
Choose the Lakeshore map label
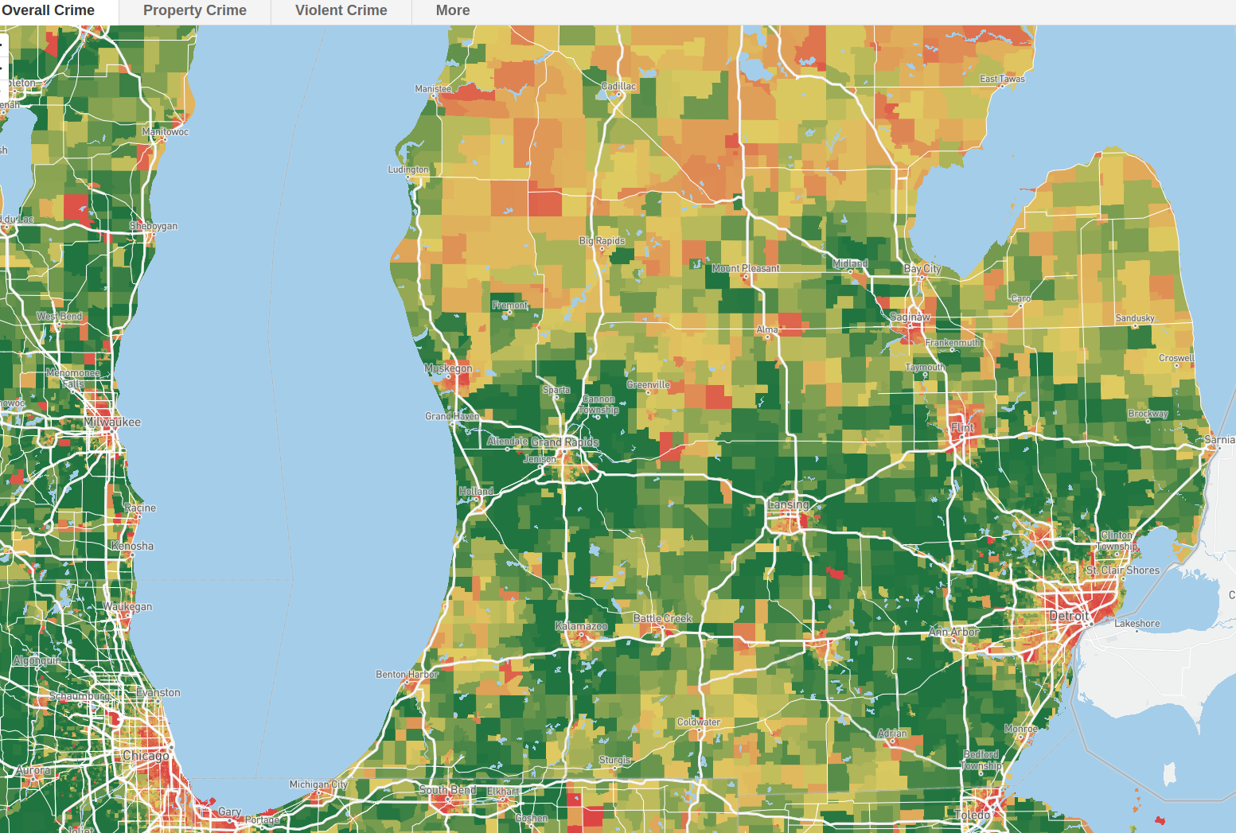(x=1137, y=624)
